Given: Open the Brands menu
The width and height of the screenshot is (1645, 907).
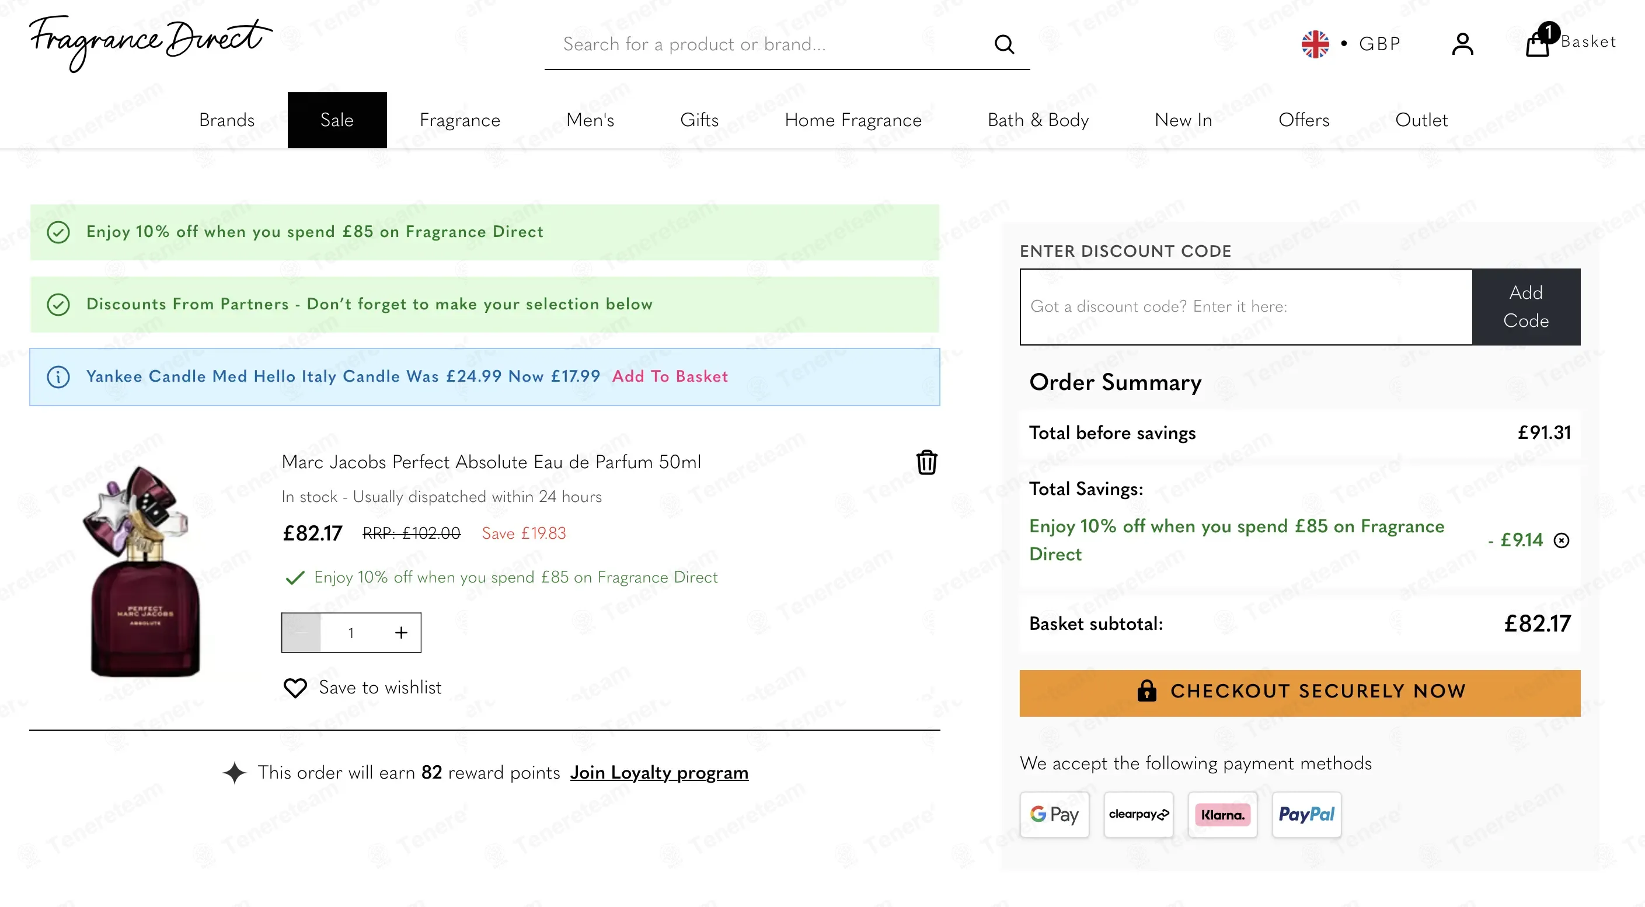Looking at the screenshot, I should coord(226,120).
